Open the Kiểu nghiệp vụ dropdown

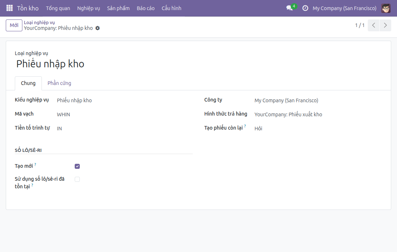[x=125, y=100]
